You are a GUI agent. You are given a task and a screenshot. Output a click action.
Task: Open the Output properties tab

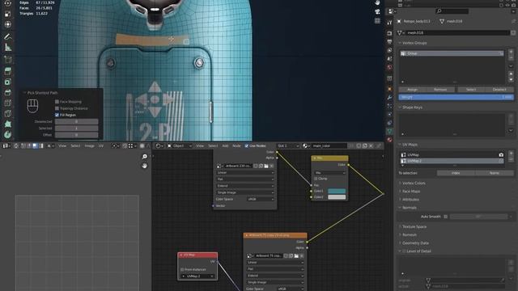(x=389, y=42)
